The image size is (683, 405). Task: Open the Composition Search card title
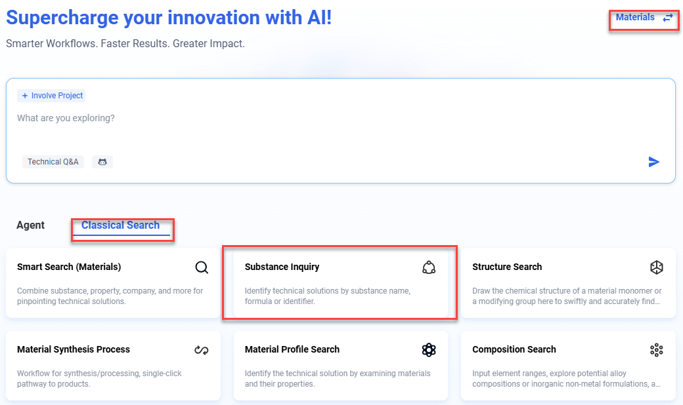point(514,350)
